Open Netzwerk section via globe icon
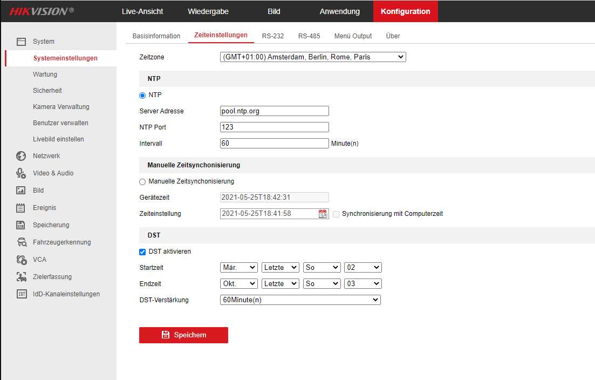 click(21, 156)
